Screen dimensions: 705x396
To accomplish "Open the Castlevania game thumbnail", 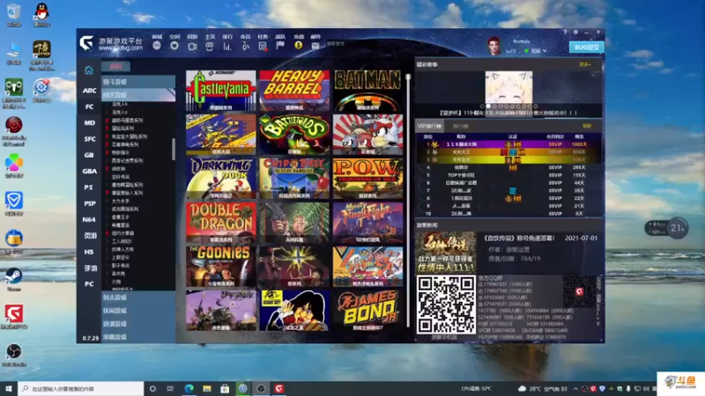I will [221, 91].
